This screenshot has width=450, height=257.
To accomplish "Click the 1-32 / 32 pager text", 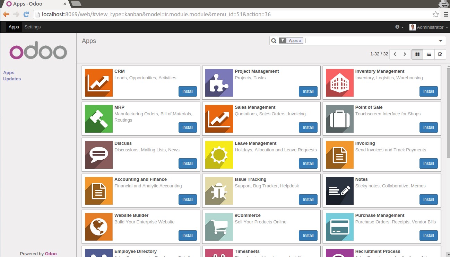I will (x=379, y=54).
